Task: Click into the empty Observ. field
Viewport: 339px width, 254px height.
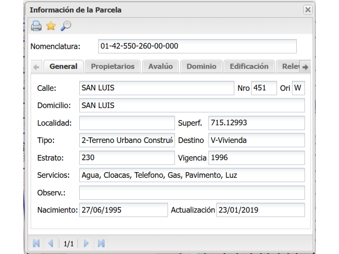Action: tap(192, 193)
